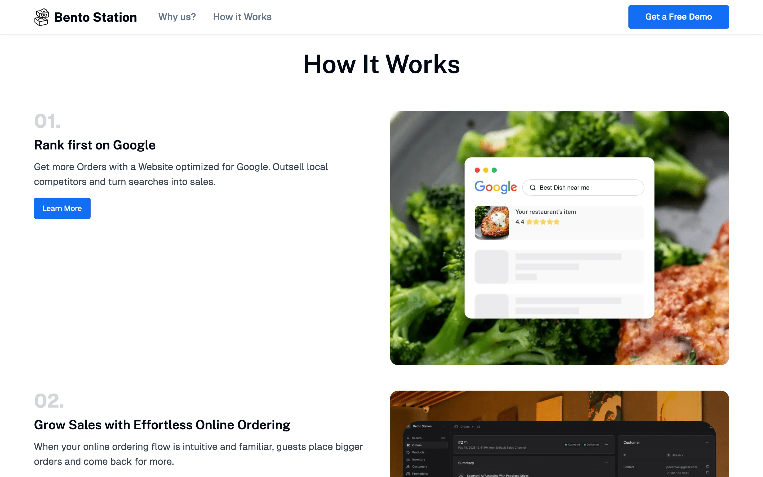This screenshot has height=477, width=763.
Task: Copy order number with icon beside #2
Action: (466, 443)
